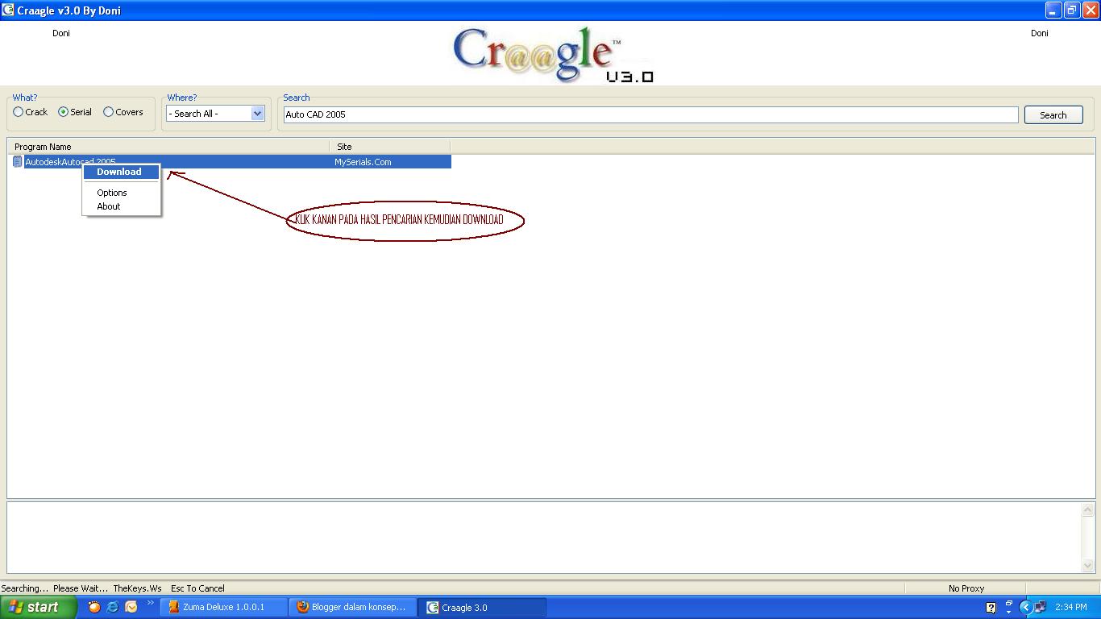Click the TheKeys.Ws status text
The image size is (1101, 619).
[137, 588]
